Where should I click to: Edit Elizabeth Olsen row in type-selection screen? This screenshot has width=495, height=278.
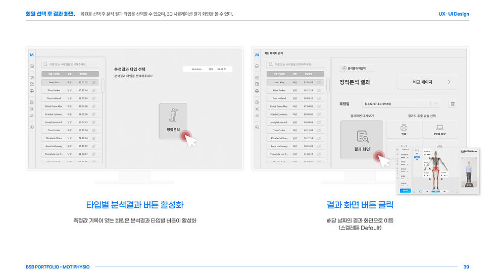94,138
